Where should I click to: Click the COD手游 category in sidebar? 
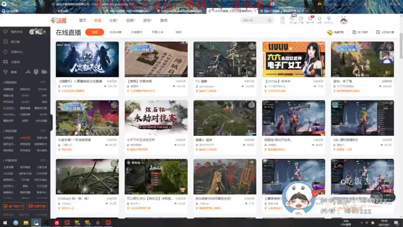(42, 174)
